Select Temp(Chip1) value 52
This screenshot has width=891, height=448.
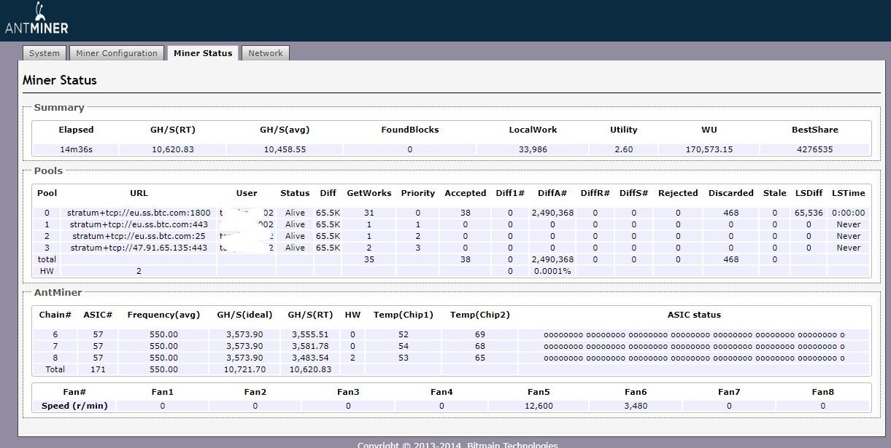point(404,334)
